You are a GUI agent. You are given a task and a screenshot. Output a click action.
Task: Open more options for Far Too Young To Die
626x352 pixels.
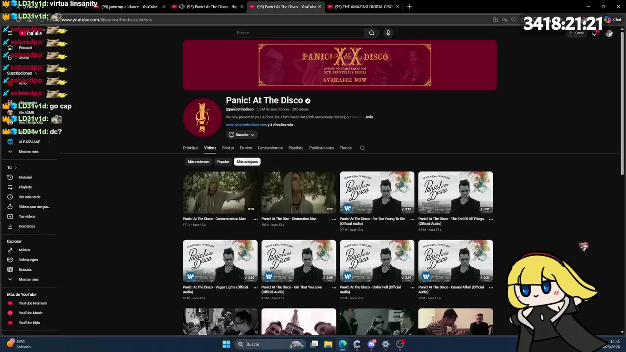412,219
